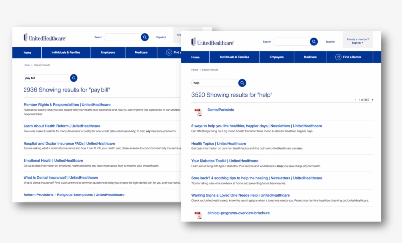The image size is (402, 243).
Task: Click the UnitedHealthcare logo in left window
Action: (44, 38)
